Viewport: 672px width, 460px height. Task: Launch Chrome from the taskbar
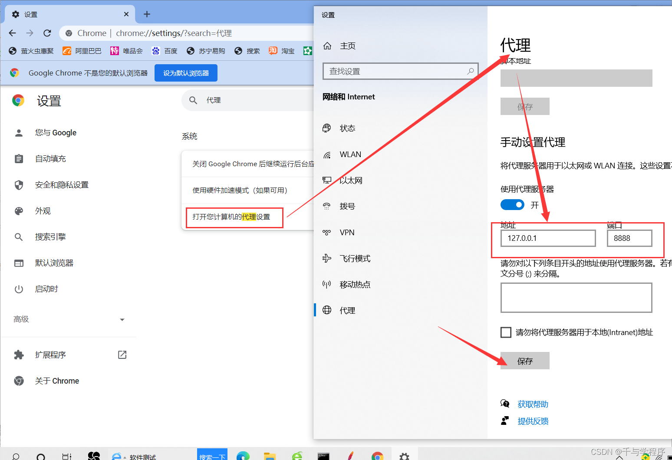(377, 456)
